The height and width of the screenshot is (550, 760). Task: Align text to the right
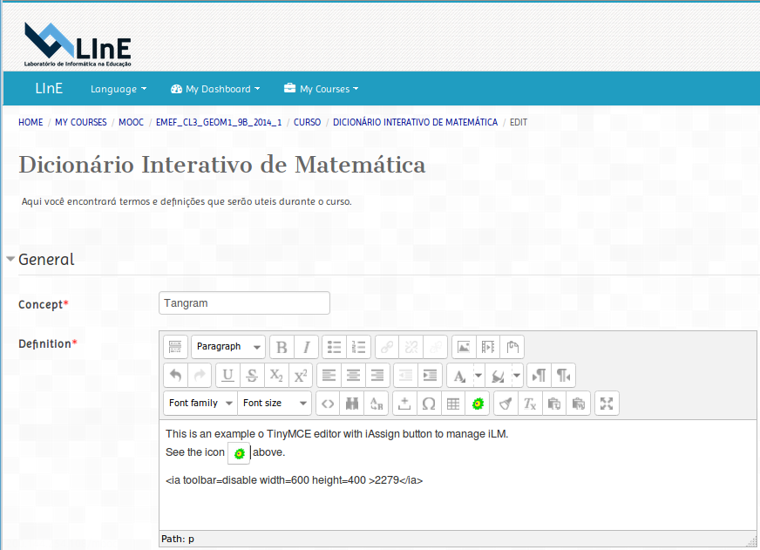377,375
